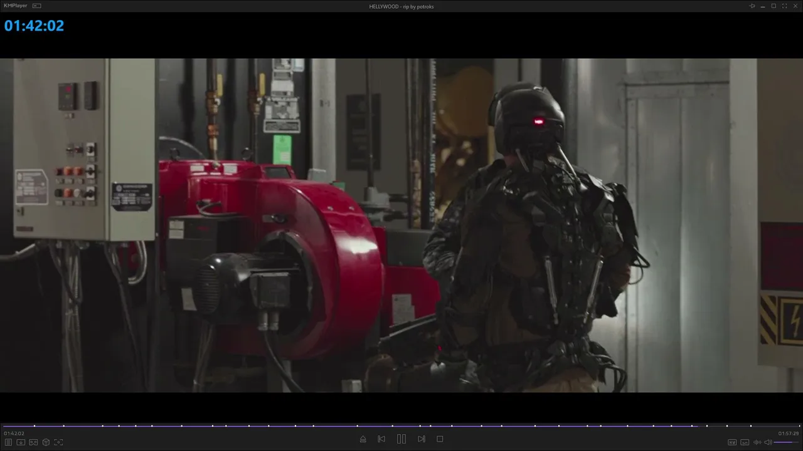Click the total duration 01:57:29 label
Image resolution: width=803 pixels, height=451 pixels.
point(789,433)
